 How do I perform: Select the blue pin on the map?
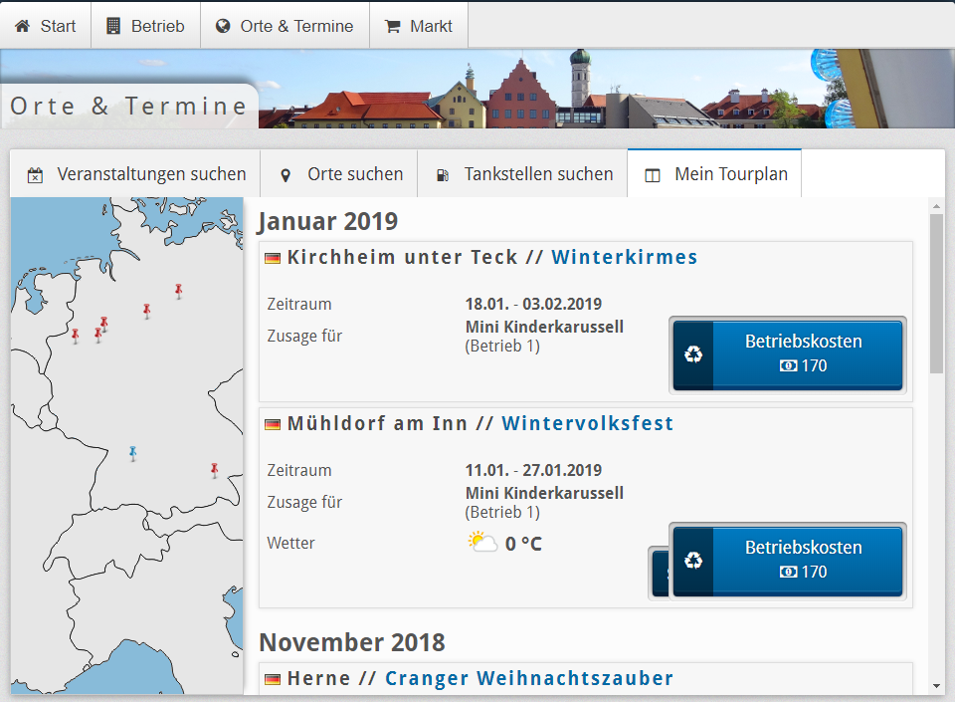point(132,453)
